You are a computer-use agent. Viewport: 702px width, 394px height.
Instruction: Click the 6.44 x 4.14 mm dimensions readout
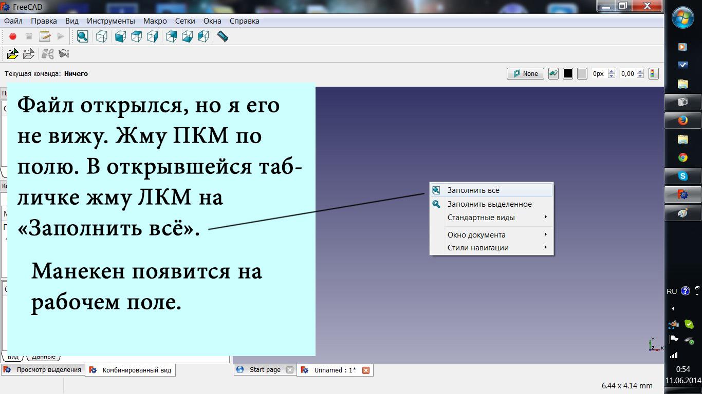(x=627, y=385)
